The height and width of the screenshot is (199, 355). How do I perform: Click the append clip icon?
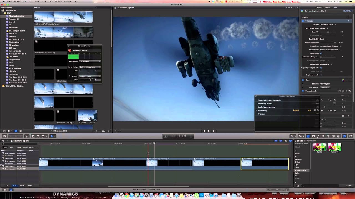pos(44,136)
